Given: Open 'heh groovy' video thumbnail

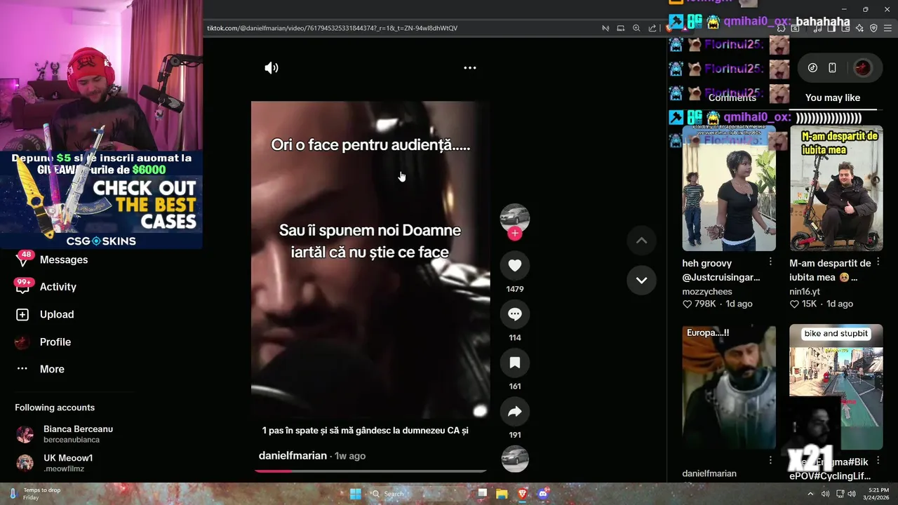Looking at the screenshot, I should point(729,188).
